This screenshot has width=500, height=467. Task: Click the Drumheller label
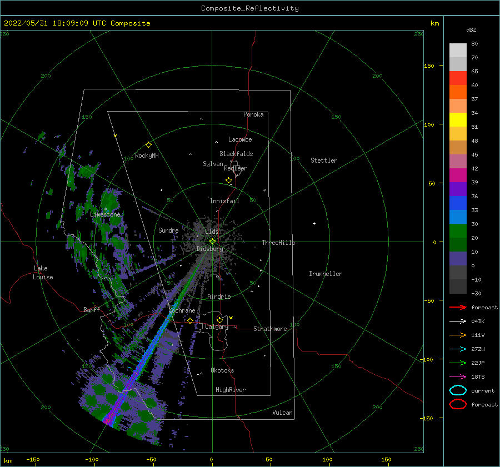tap(326, 274)
